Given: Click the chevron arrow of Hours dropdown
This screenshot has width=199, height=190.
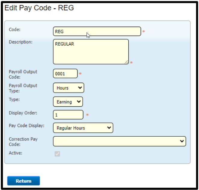Looking at the screenshot, I should tap(80, 88).
